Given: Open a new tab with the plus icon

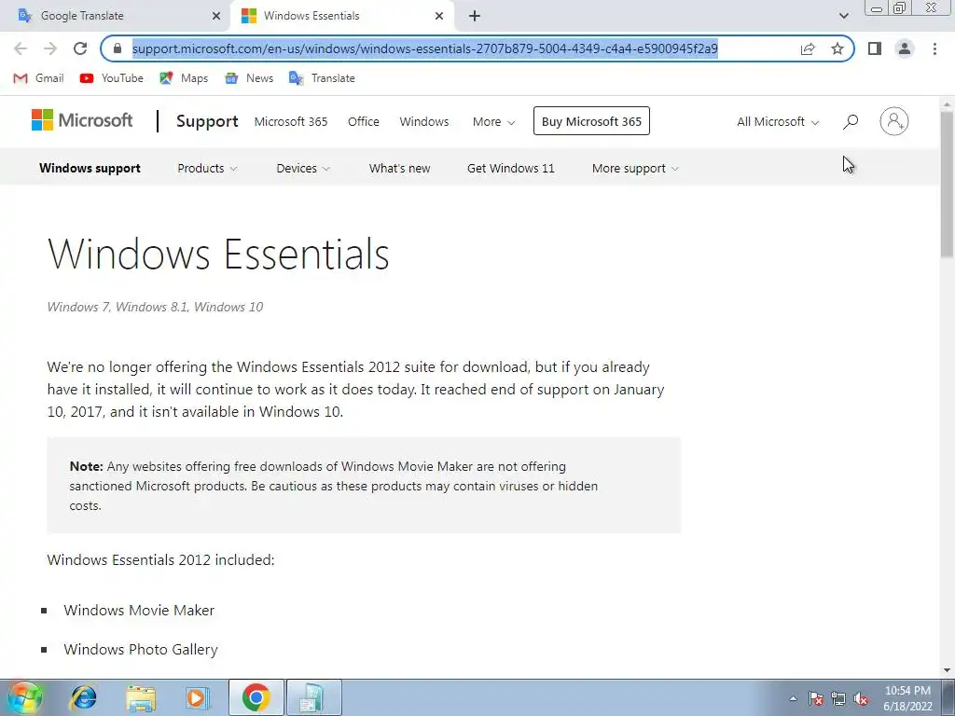Looking at the screenshot, I should [x=475, y=16].
